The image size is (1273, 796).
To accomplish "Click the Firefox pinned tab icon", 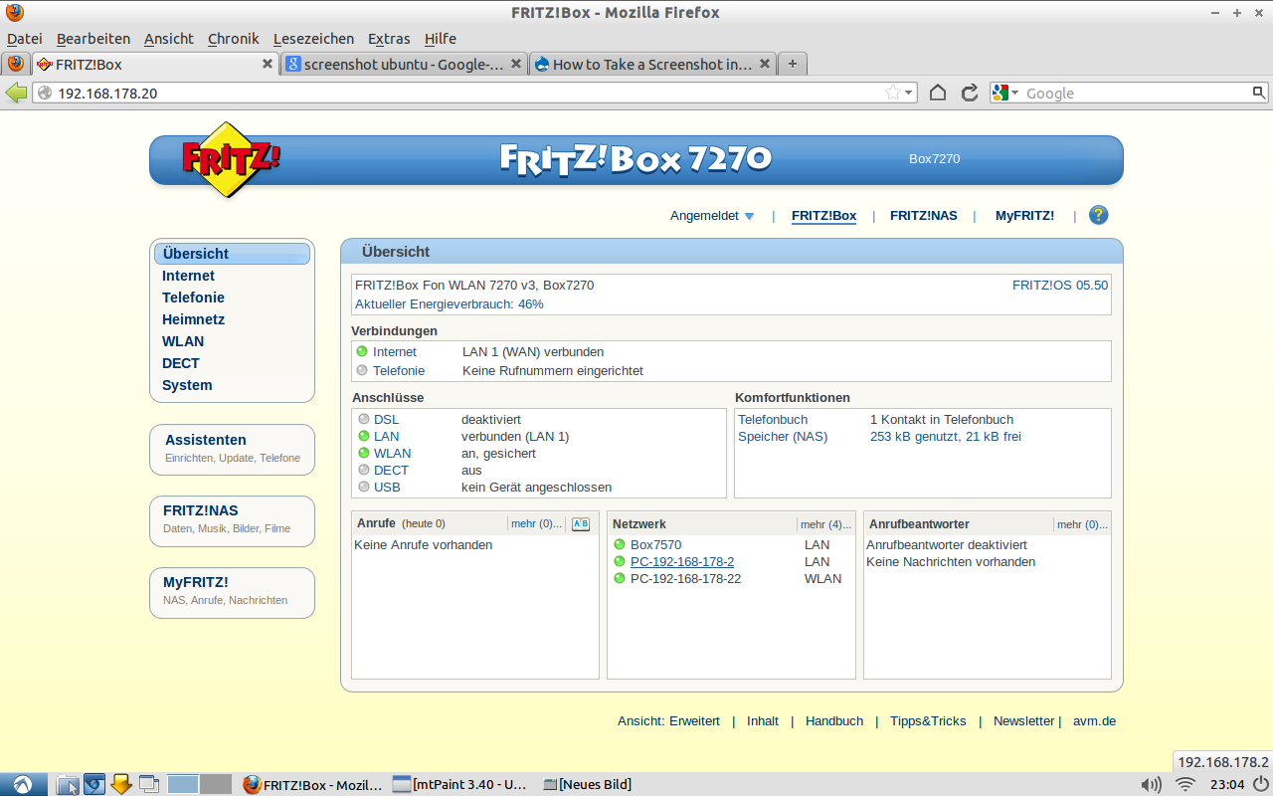I will point(15,64).
